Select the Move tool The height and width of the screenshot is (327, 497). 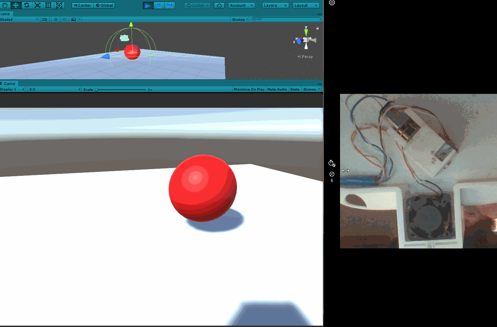coord(16,5)
